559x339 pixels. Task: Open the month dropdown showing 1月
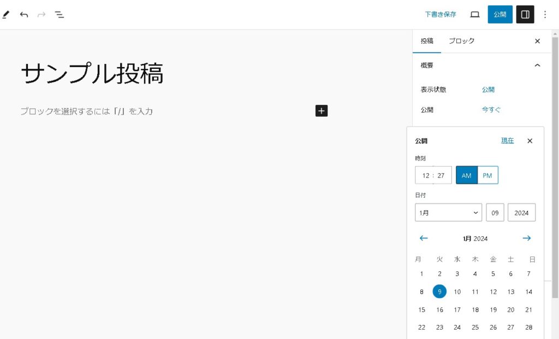[448, 212]
